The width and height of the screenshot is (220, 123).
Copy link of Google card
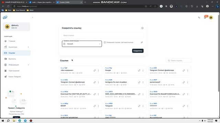[x=139, y=70]
